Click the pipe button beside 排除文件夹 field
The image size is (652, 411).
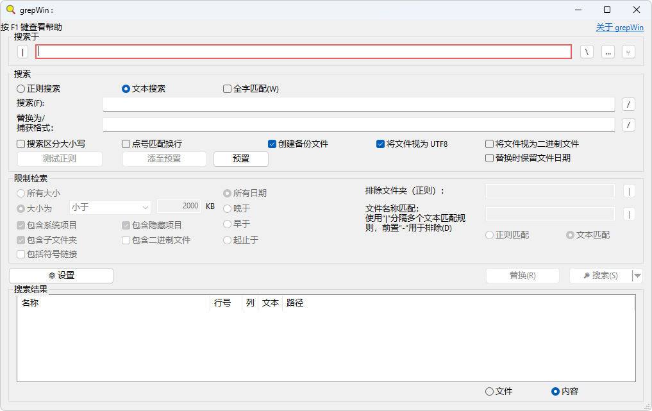pos(629,191)
